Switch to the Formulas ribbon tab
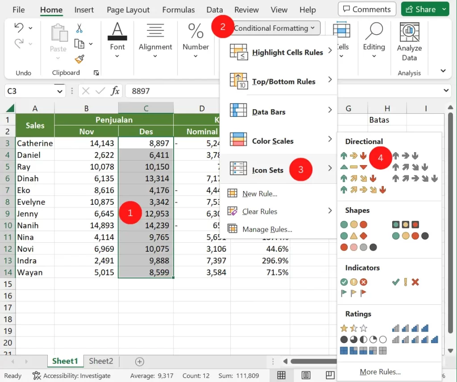457x382 pixels. pos(178,9)
